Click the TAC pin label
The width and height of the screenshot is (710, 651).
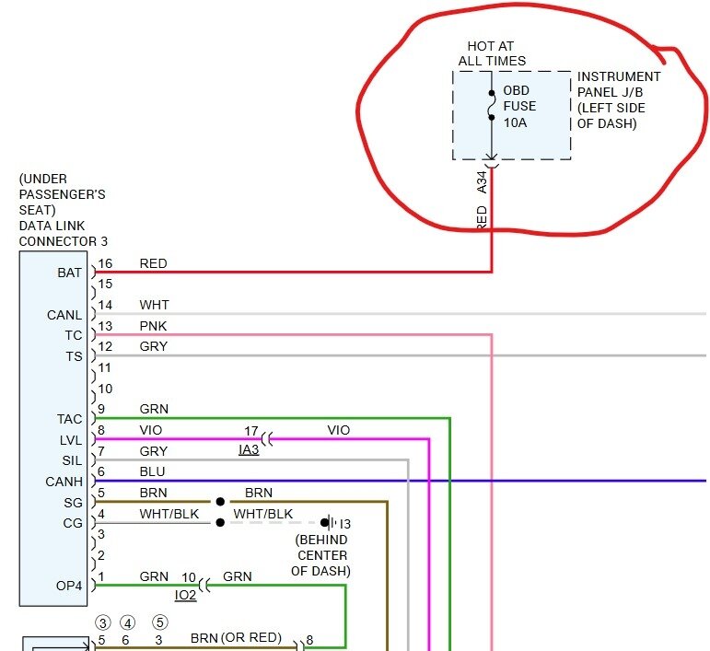(69, 419)
